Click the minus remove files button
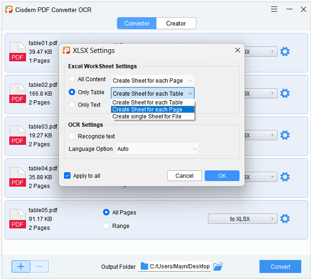 [x=39, y=266]
